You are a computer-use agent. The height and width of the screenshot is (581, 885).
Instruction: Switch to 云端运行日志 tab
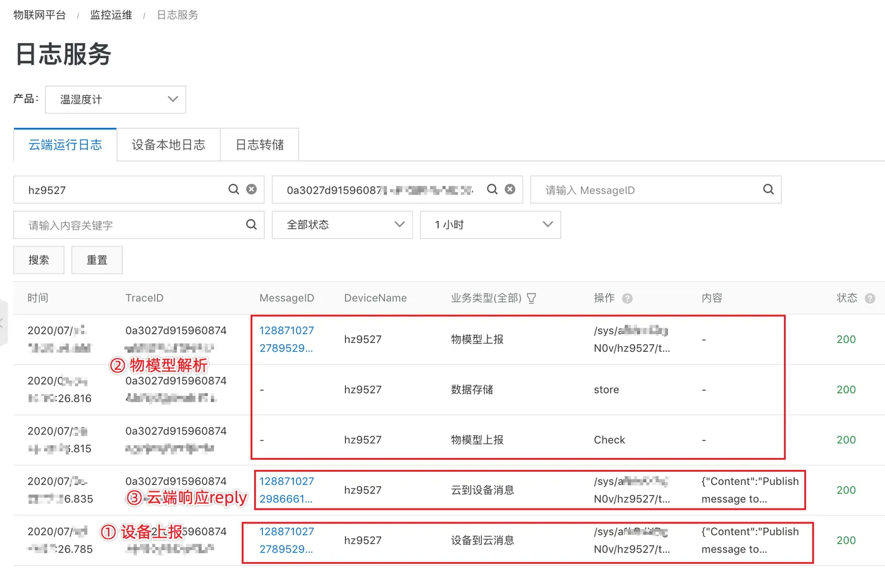click(x=65, y=145)
